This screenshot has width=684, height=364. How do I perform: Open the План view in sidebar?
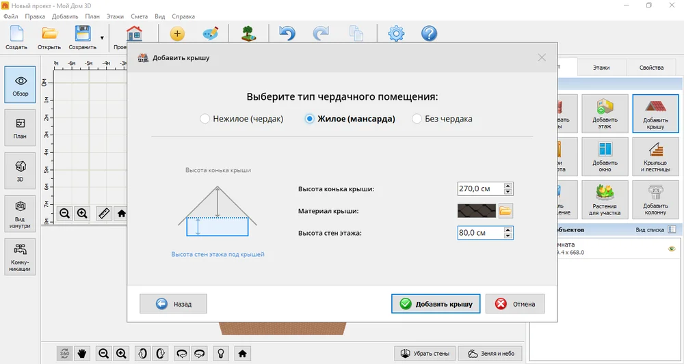20,128
